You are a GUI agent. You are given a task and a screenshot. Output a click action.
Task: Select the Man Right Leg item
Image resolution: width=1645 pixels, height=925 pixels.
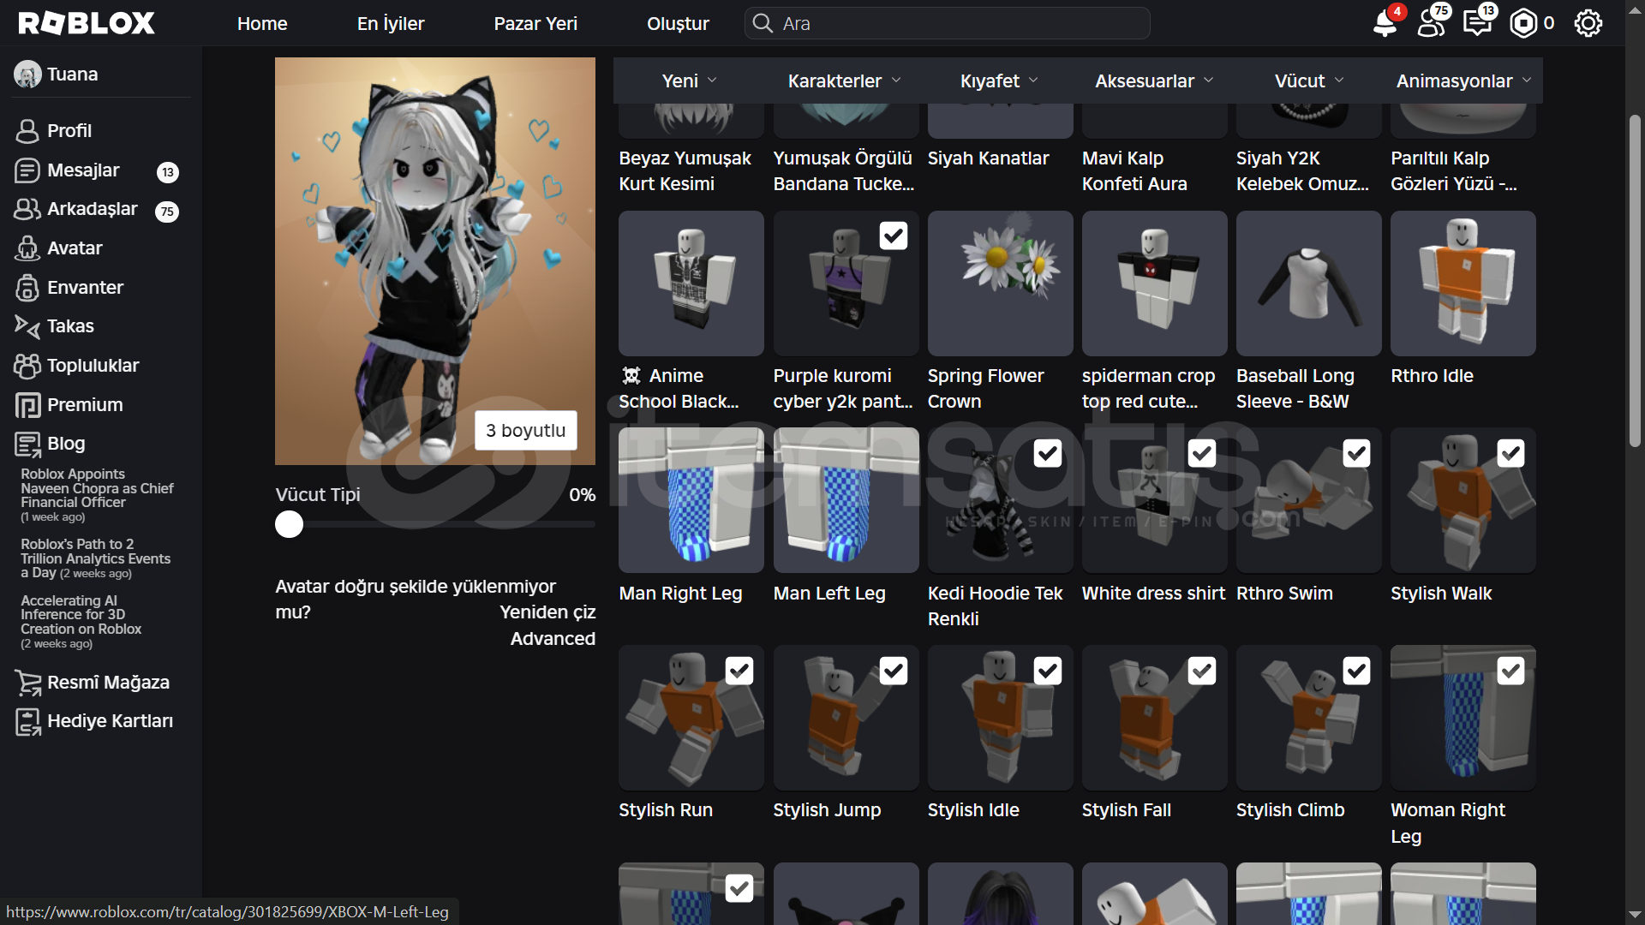pyautogui.click(x=691, y=500)
